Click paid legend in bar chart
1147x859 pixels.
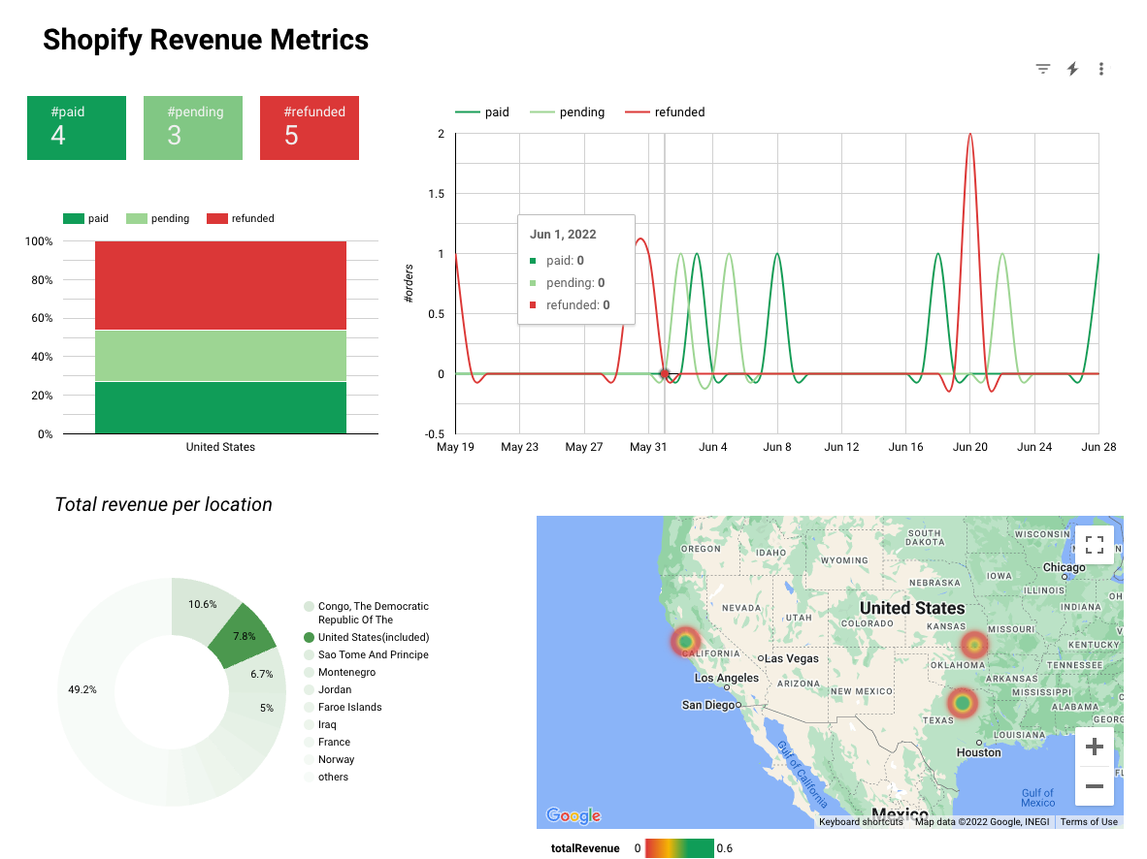(x=85, y=218)
